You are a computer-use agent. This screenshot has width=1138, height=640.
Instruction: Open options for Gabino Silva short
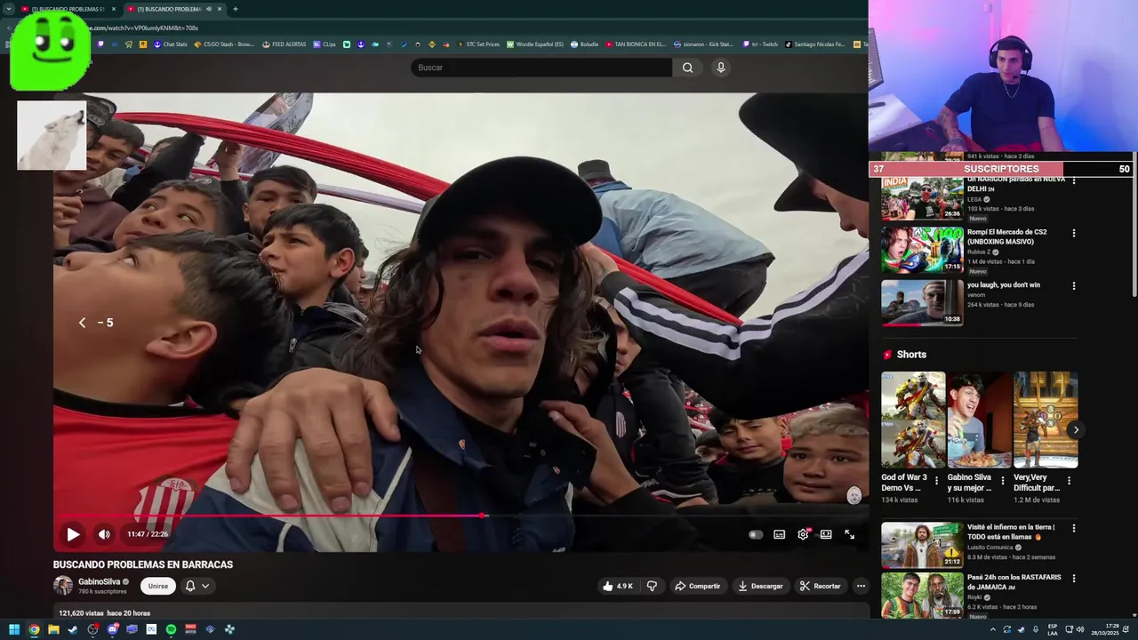pyautogui.click(x=1003, y=481)
